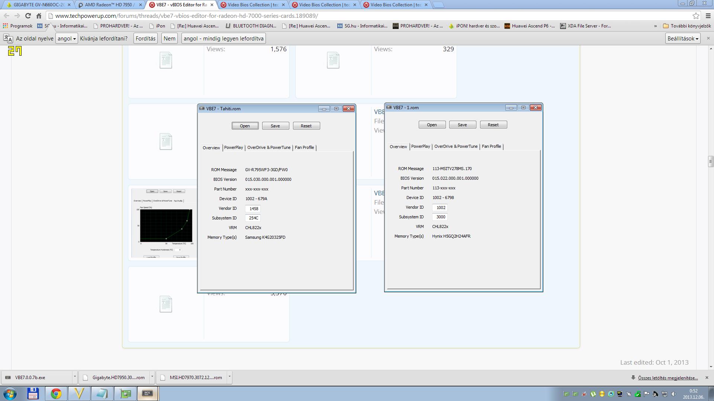The image size is (714, 401).
Task: Close the VBE7 vBIOS Editor tab
Action: (212, 5)
